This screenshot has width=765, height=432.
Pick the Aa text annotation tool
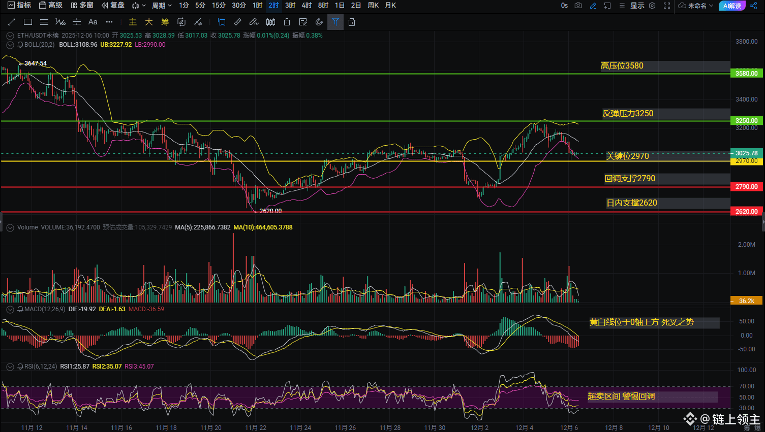[93, 22]
